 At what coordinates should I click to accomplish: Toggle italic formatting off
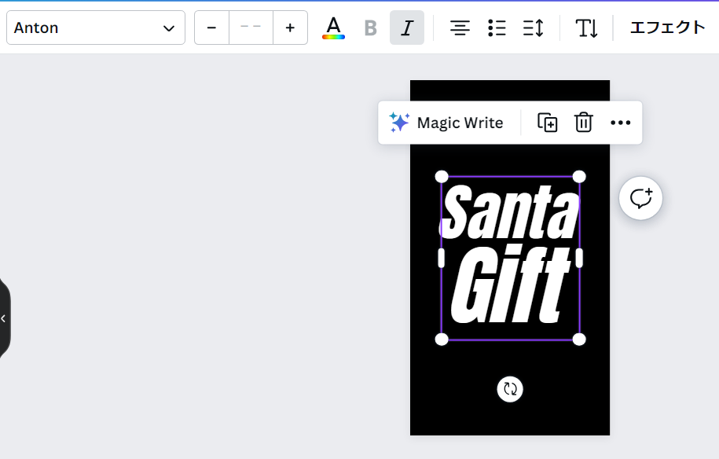406,28
